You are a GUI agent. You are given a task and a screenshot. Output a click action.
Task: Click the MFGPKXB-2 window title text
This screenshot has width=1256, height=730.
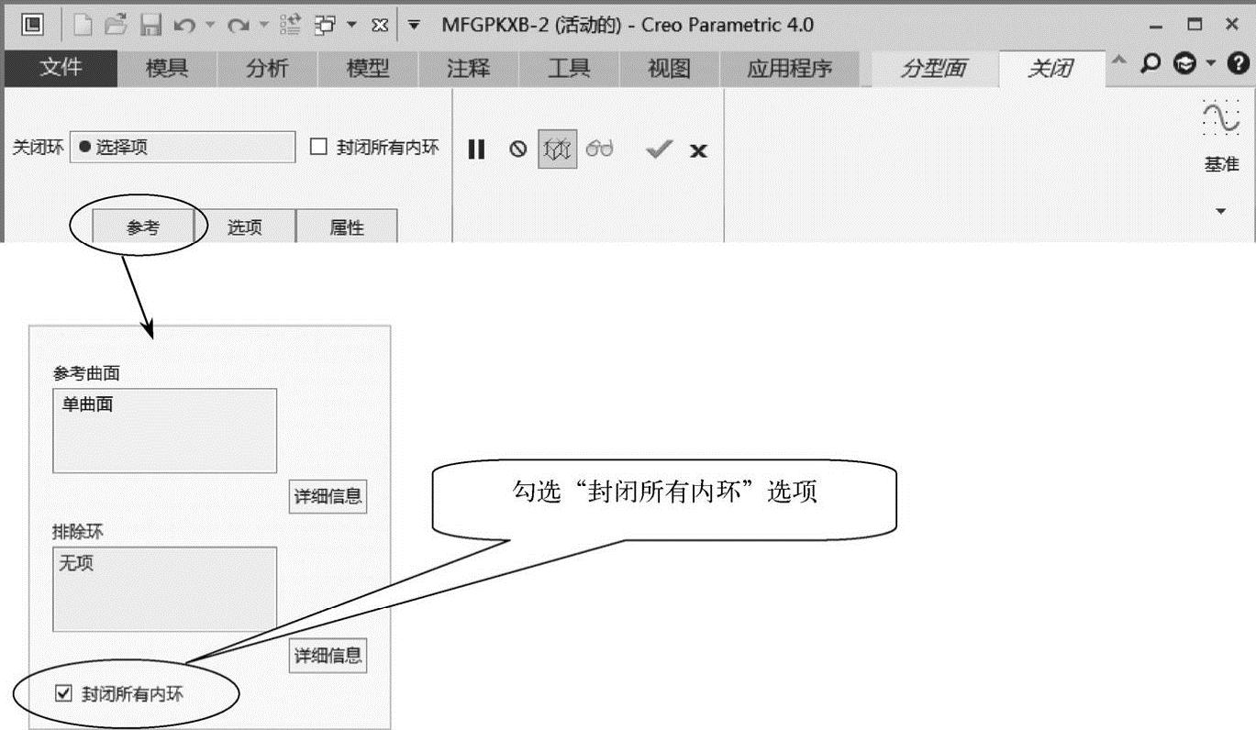(628, 25)
